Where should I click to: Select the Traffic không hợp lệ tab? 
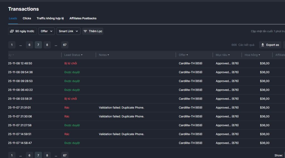[x=50, y=18]
